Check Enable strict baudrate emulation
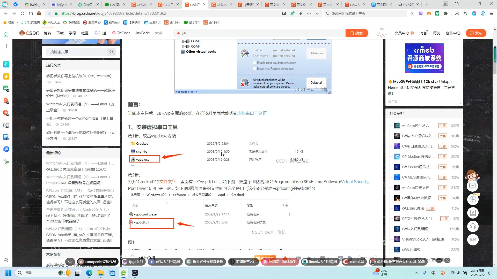The image size is (497, 279). click(255, 63)
